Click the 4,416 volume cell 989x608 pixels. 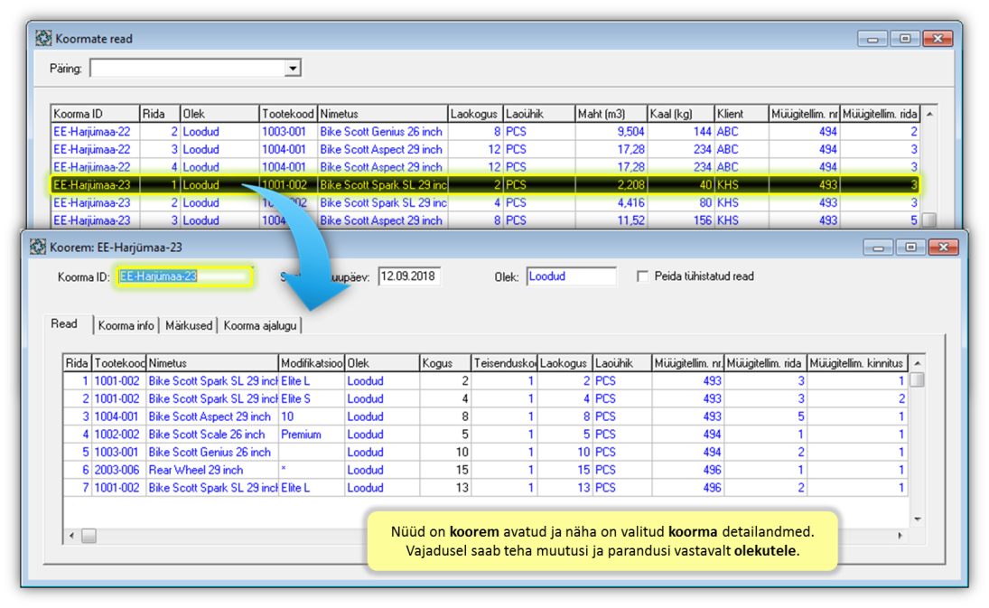[611, 203]
